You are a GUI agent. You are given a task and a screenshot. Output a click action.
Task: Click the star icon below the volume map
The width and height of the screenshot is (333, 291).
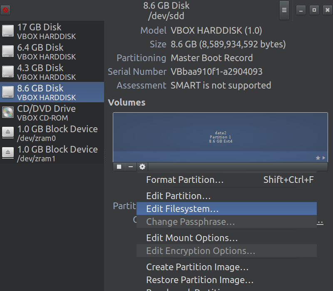coord(318,158)
